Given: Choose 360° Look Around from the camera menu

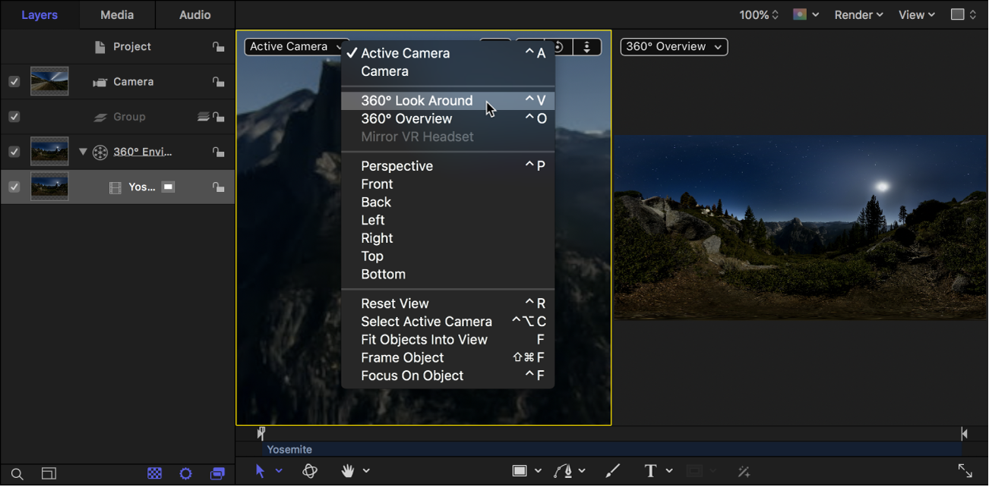Looking at the screenshot, I should point(417,100).
